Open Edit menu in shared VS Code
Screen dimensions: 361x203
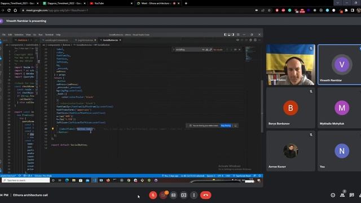(x=10, y=34)
